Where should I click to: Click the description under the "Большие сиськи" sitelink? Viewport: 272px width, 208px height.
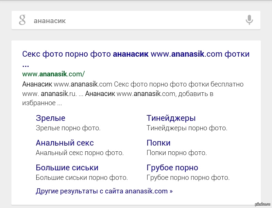pyautogui.click(x=82, y=177)
